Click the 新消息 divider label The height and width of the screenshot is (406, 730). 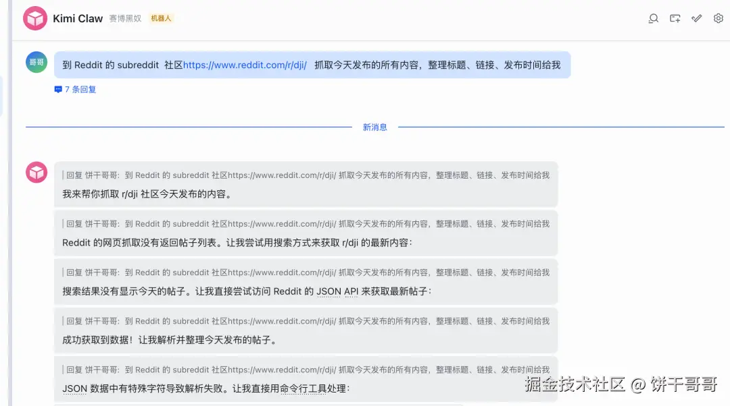[x=374, y=127]
